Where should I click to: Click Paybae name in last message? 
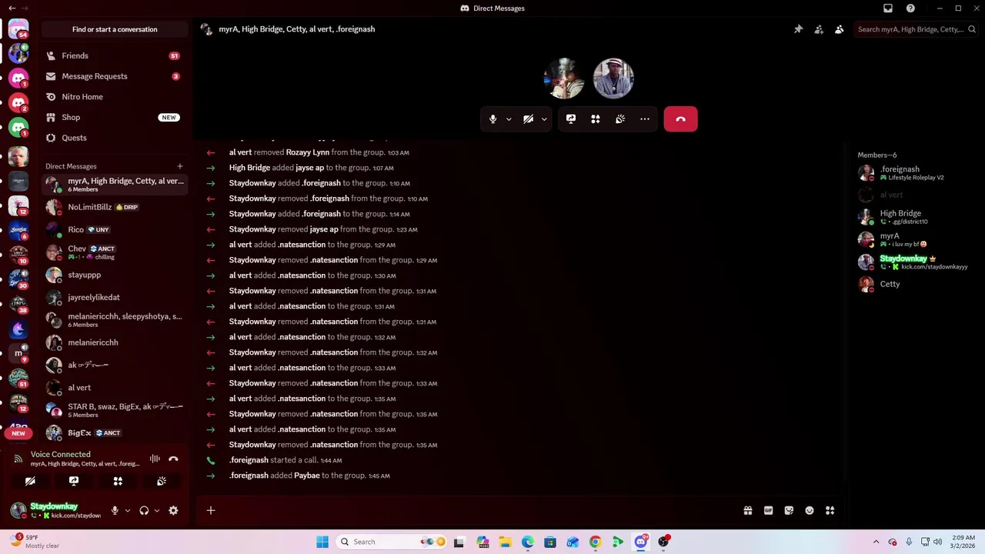pos(306,476)
